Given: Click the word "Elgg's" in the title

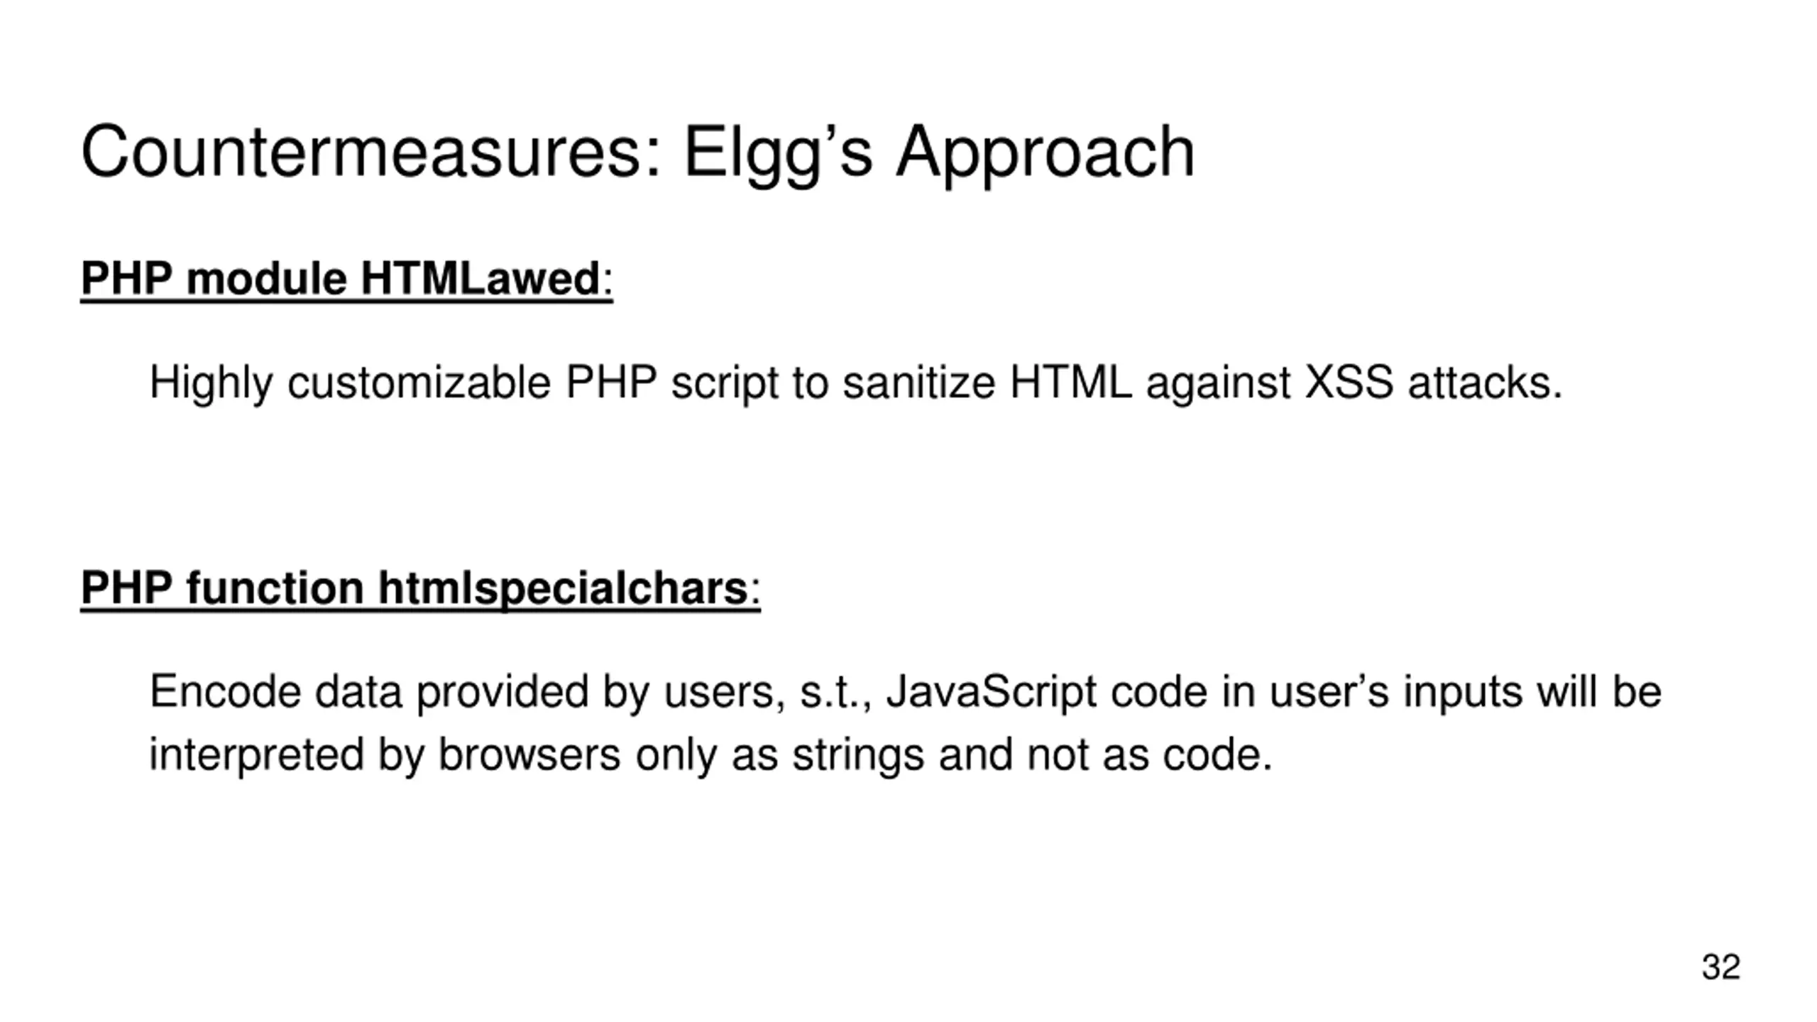Looking at the screenshot, I should pyautogui.click(x=777, y=153).
